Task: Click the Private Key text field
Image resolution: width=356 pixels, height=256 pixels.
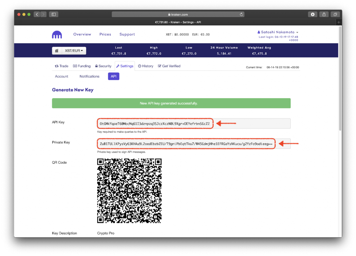Action: (x=194, y=144)
